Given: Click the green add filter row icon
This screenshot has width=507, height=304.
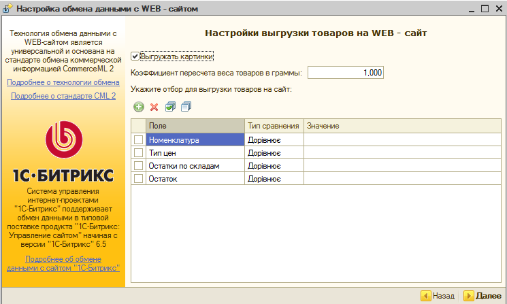Looking at the screenshot, I should 139,107.
